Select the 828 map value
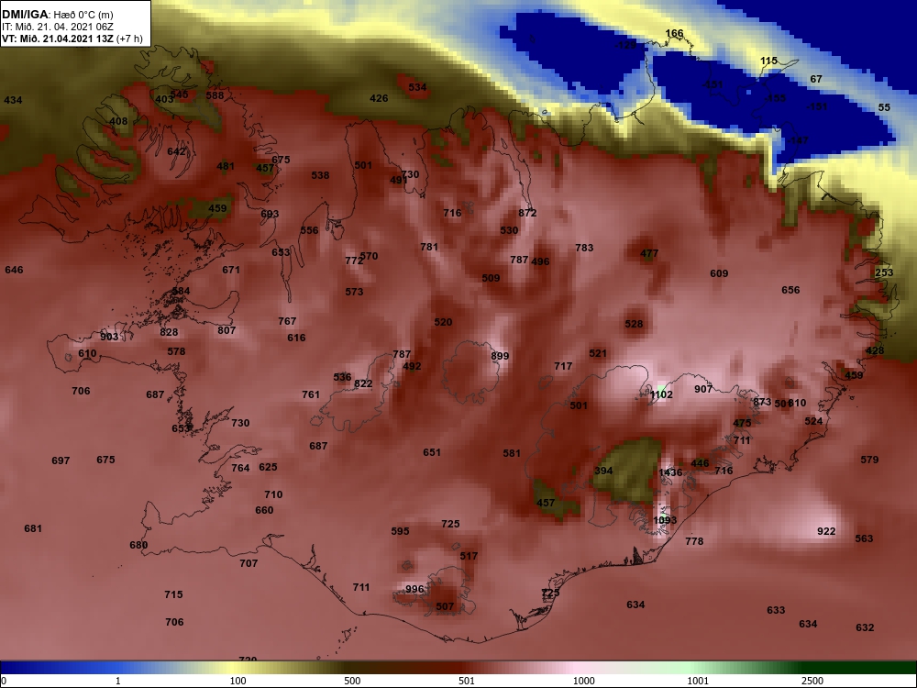This screenshot has width=917, height=688. (169, 332)
